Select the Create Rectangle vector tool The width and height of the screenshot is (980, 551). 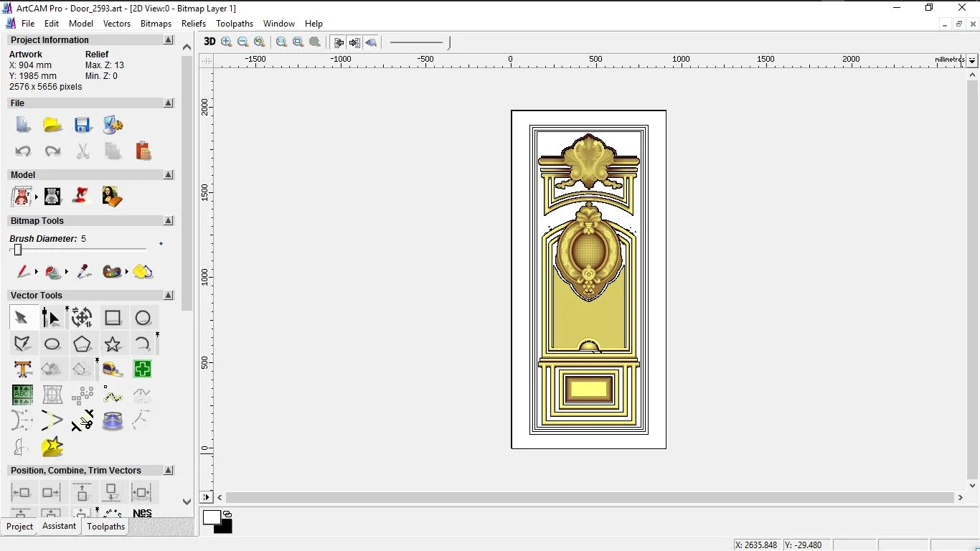tap(113, 318)
